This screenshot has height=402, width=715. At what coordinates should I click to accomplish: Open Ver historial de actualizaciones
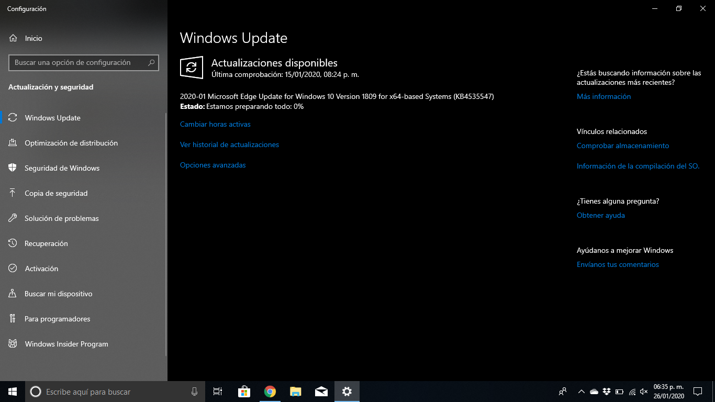click(x=229, y=145)
